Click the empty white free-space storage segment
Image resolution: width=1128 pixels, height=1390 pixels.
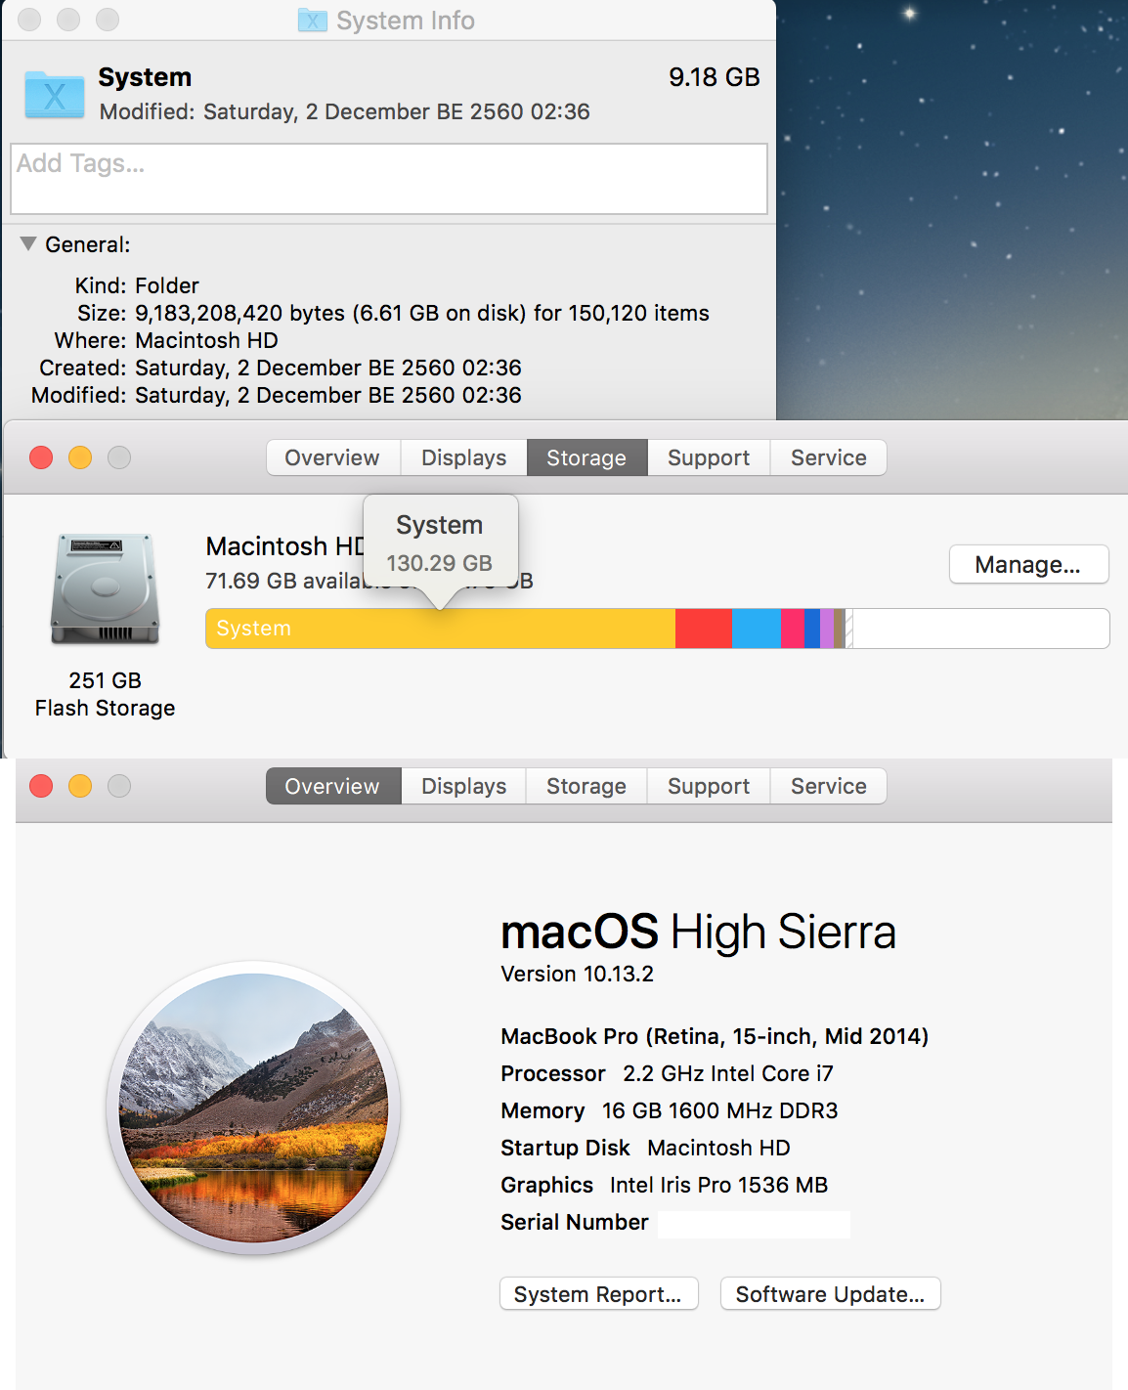tap(981, 629)
